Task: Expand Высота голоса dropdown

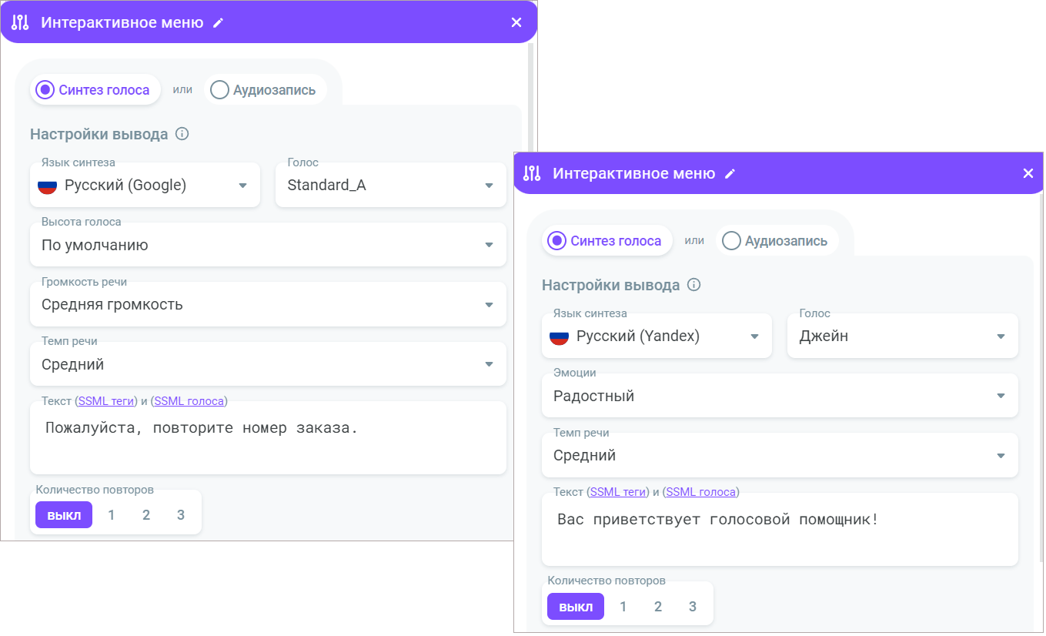Action: pyautogui.click(x=268, y=245)
